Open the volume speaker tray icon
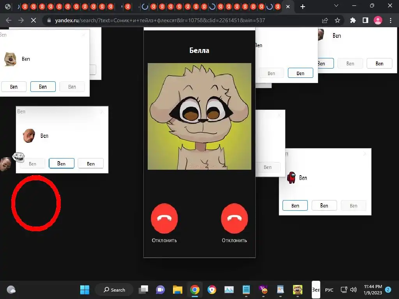 coord(353,290)
